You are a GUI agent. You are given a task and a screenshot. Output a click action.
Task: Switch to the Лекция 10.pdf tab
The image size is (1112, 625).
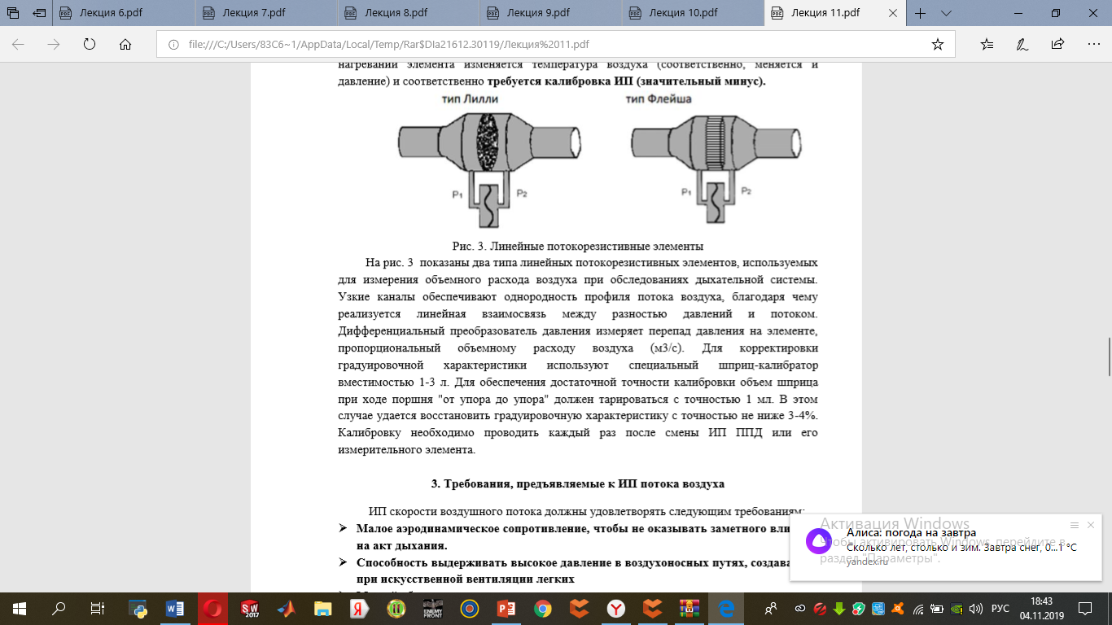tap(692, 13)
